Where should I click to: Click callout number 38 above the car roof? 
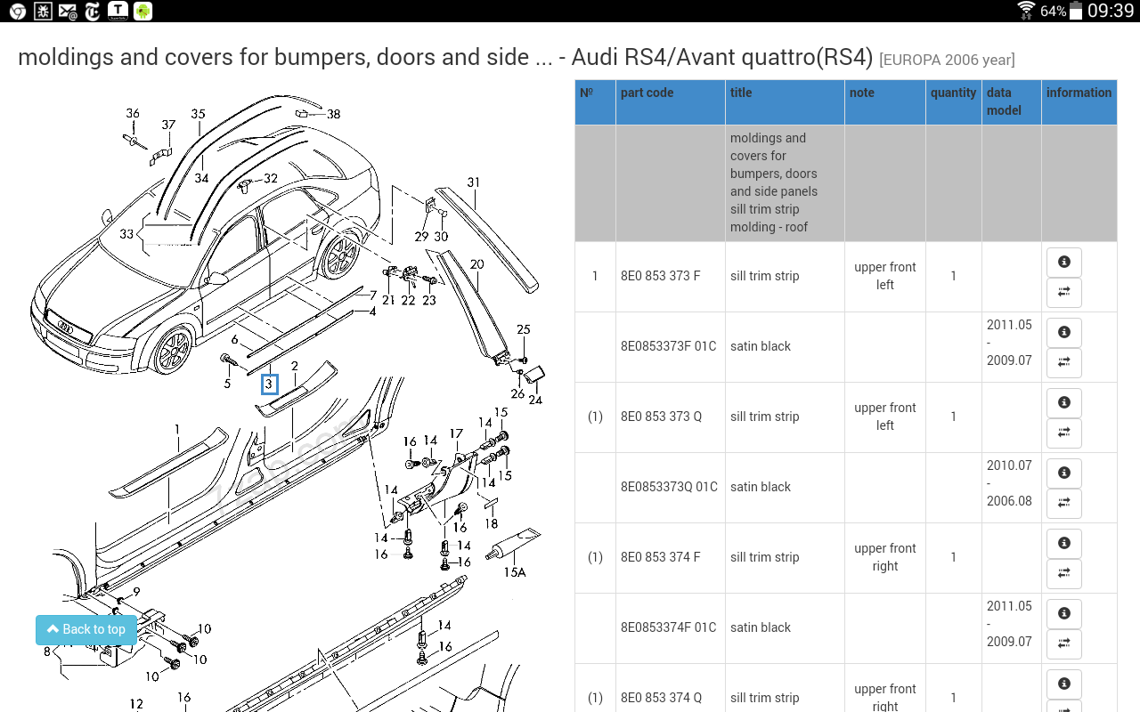click(333, 114)
